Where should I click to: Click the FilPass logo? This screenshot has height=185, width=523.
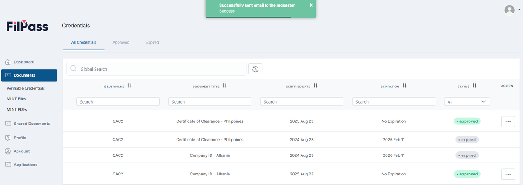point(27,26)
